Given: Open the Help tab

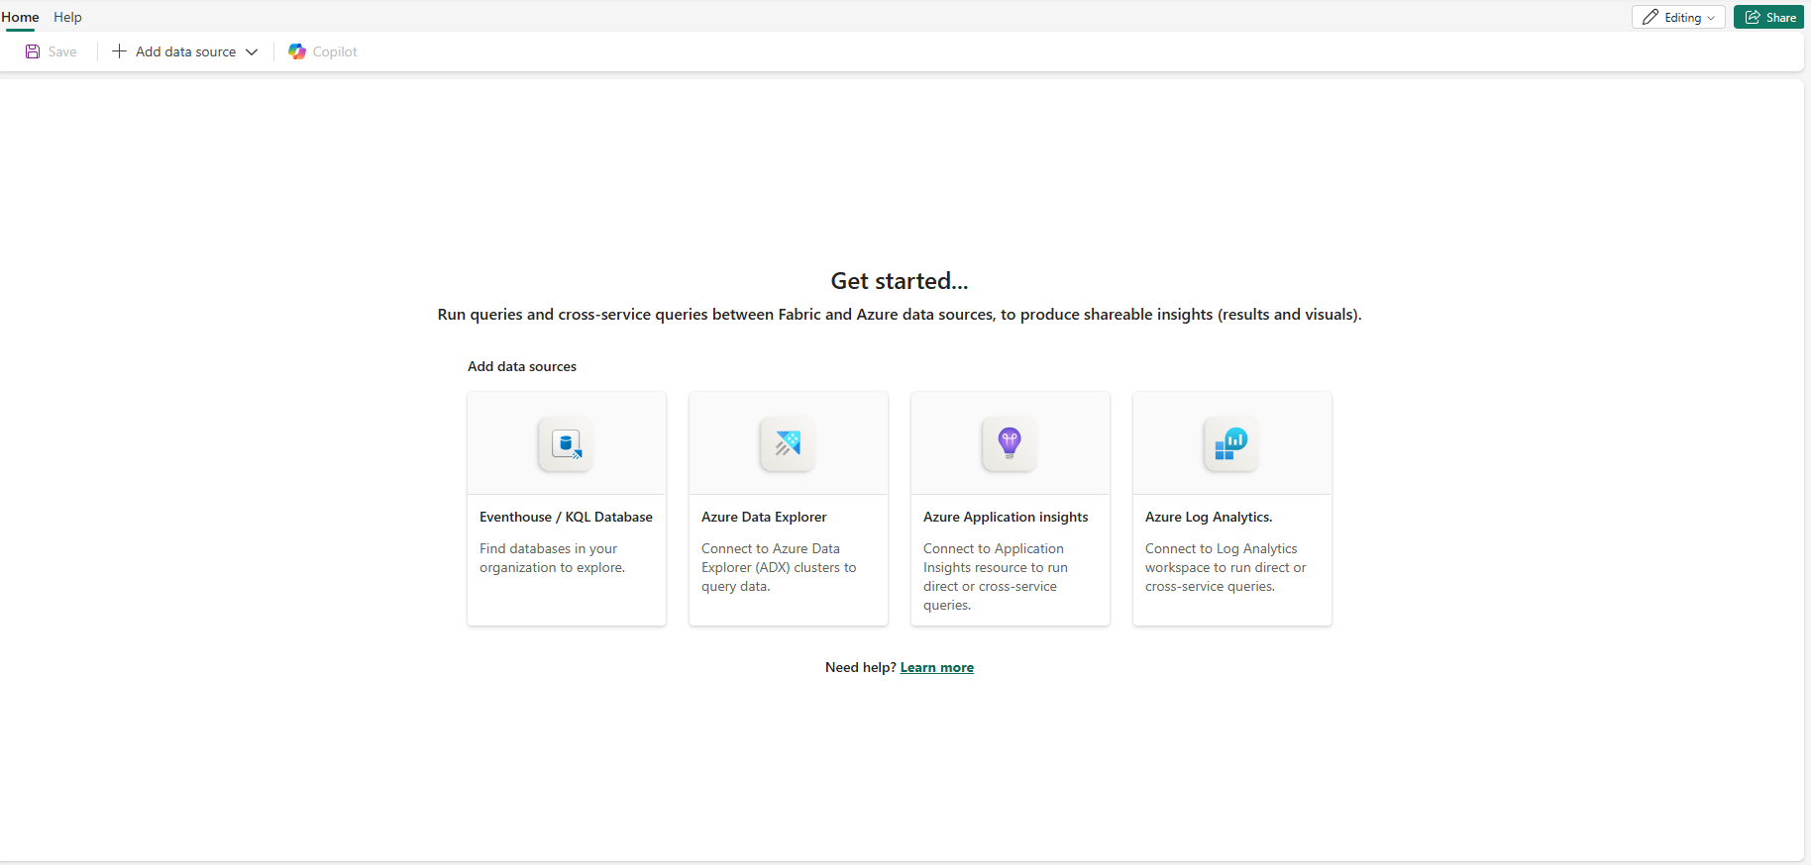Looking at the screenshot, I should point(67,17).
